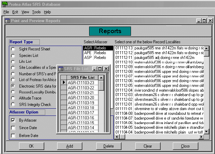Viewport: 215px width, 154px height.
Task: Click the row selector arrow beside AGR-011103-23
Action: point(64,82)
